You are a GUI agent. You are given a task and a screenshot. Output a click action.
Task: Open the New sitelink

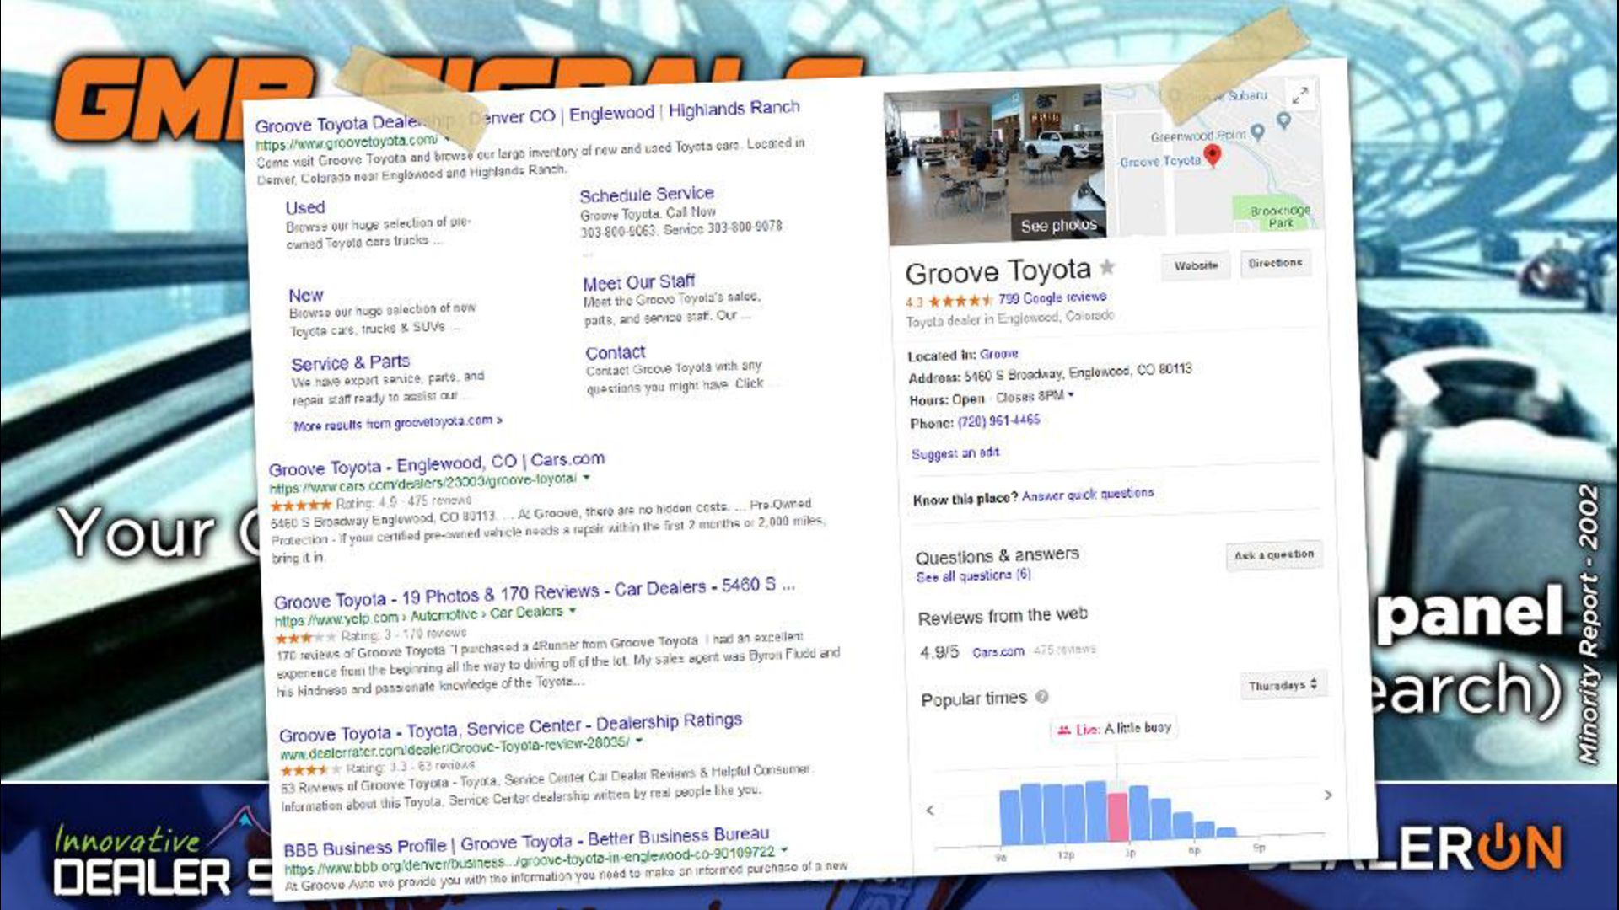pos(305,295)
